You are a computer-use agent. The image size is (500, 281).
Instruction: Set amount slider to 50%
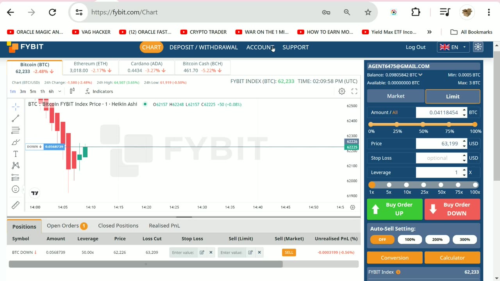point(423,124)
